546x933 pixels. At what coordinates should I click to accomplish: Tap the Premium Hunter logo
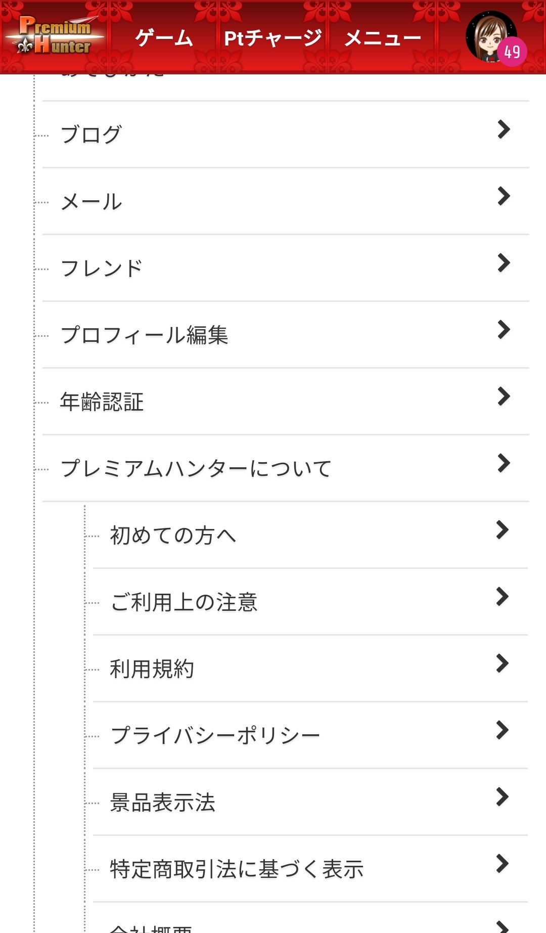point(55,36)
